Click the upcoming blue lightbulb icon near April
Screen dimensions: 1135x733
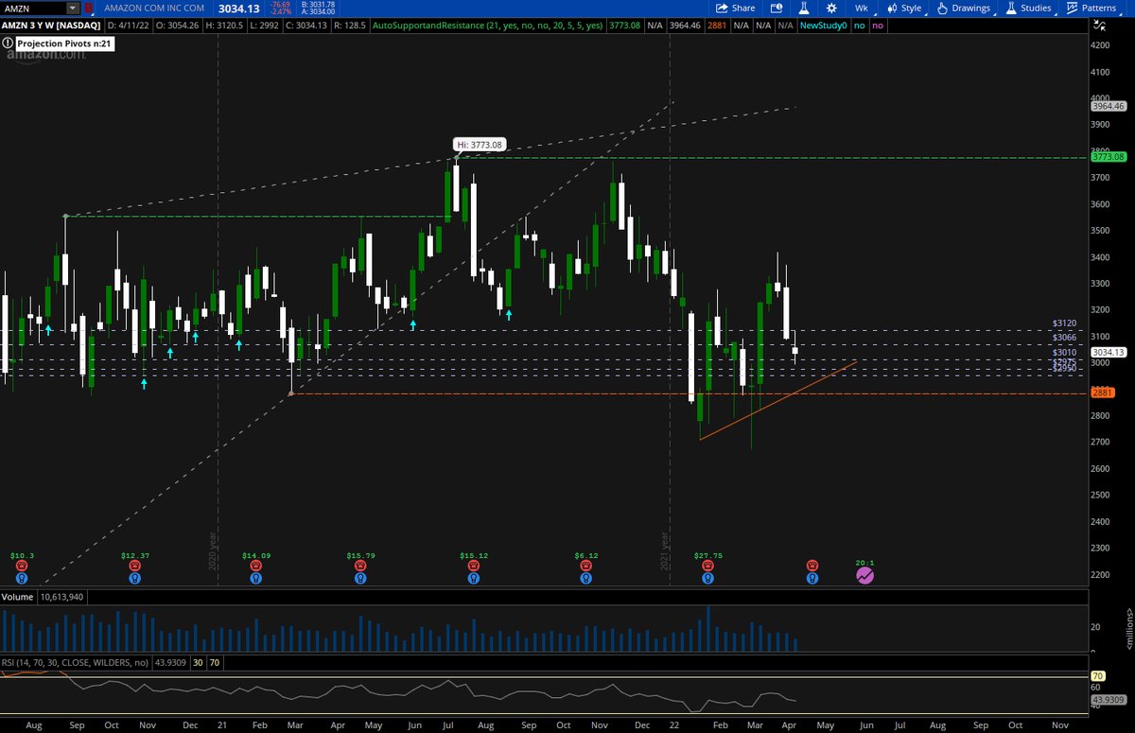point(812,577)
